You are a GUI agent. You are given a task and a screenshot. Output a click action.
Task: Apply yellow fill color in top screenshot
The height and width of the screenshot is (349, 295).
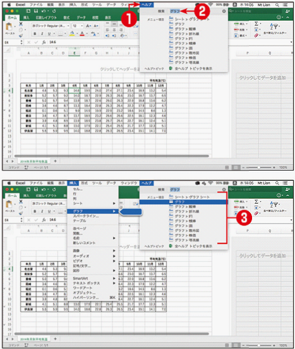[72, 34]
